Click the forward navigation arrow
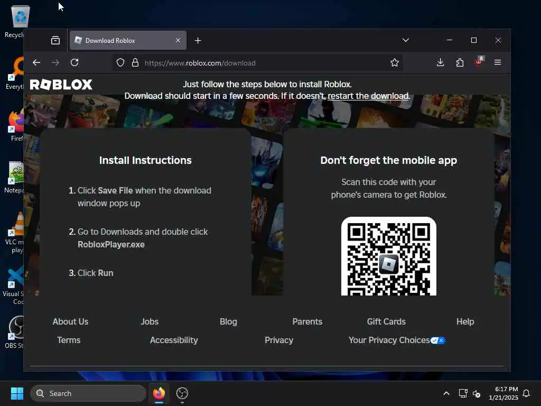The image size is (541, 406). tap(55, 62)
